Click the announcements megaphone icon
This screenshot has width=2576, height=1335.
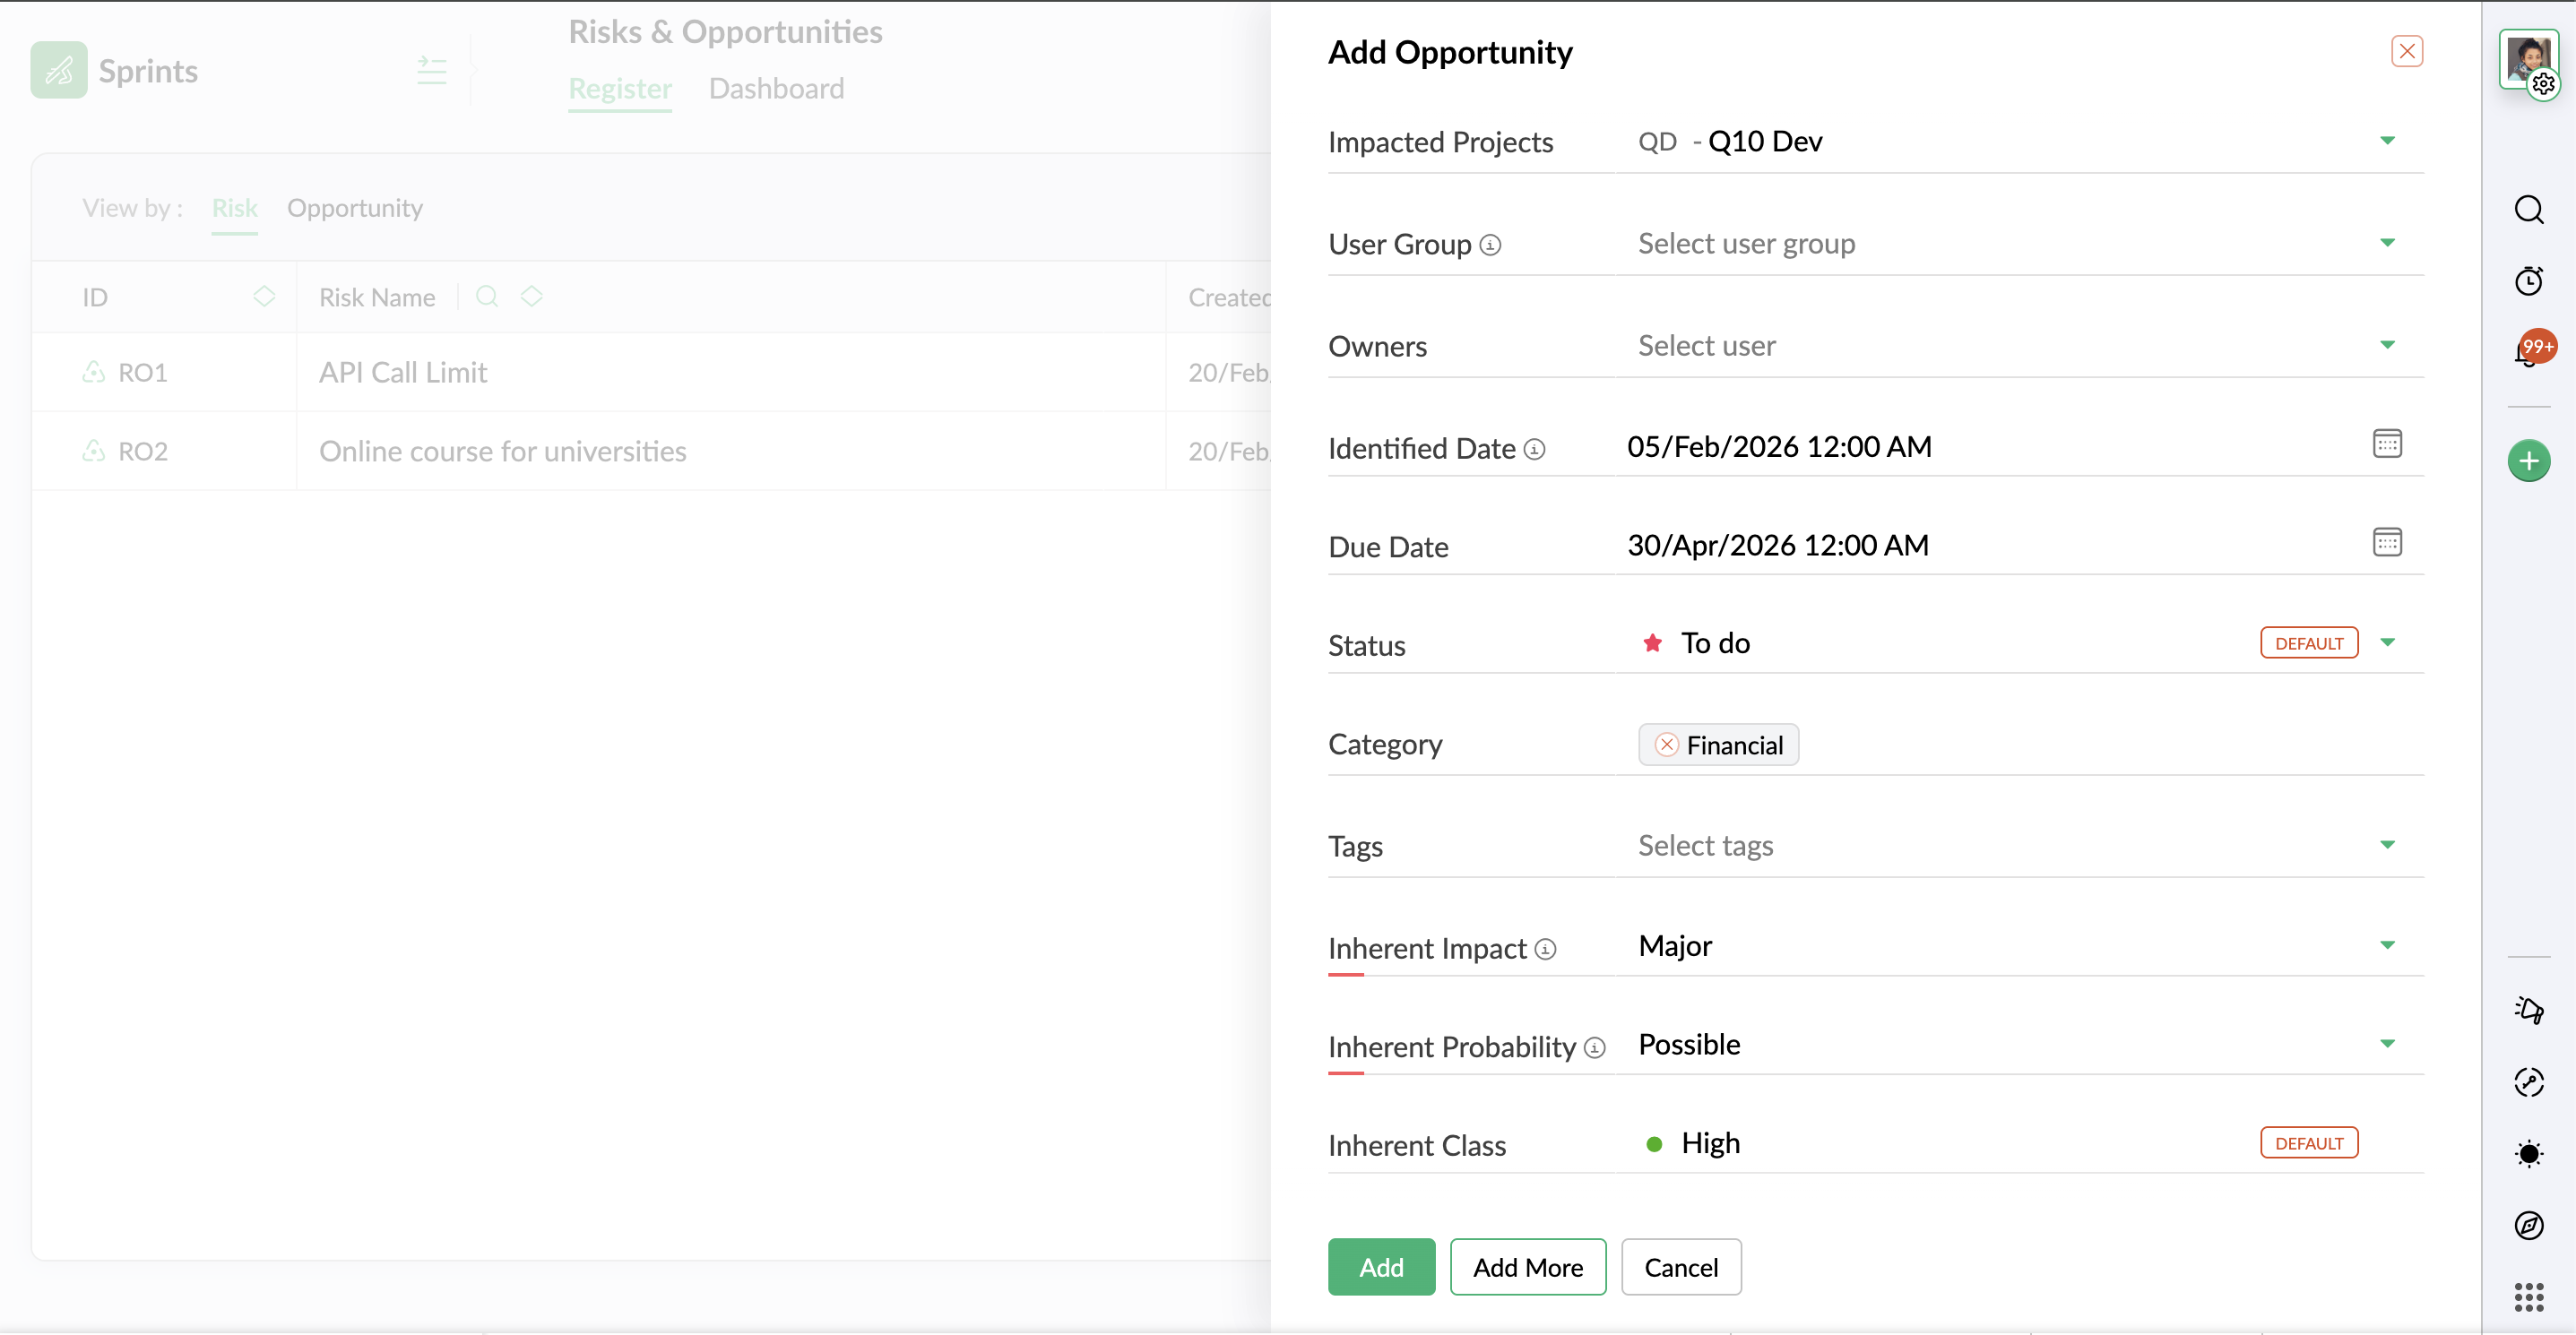click(x=2528, y=1011)
